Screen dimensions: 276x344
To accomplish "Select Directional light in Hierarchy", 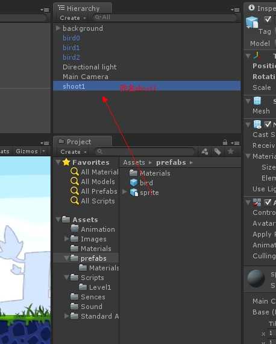I will [x=90, y=67].
